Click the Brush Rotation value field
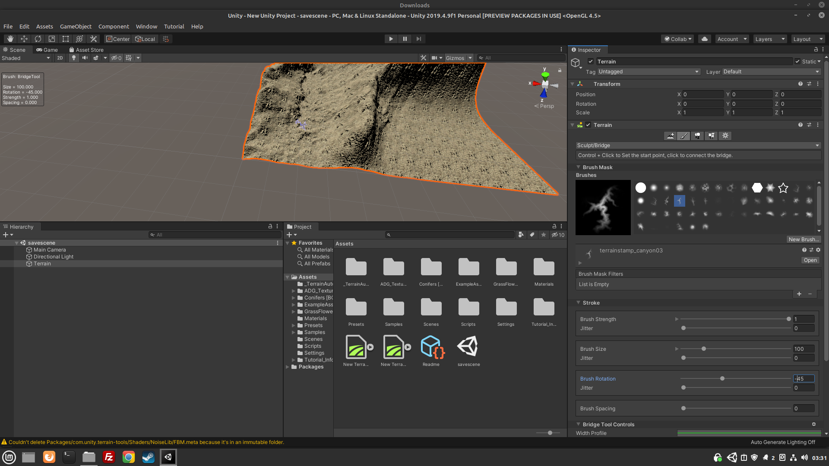Image resolution: width=829 pixels, height=466 pixels. pos(804,379)
